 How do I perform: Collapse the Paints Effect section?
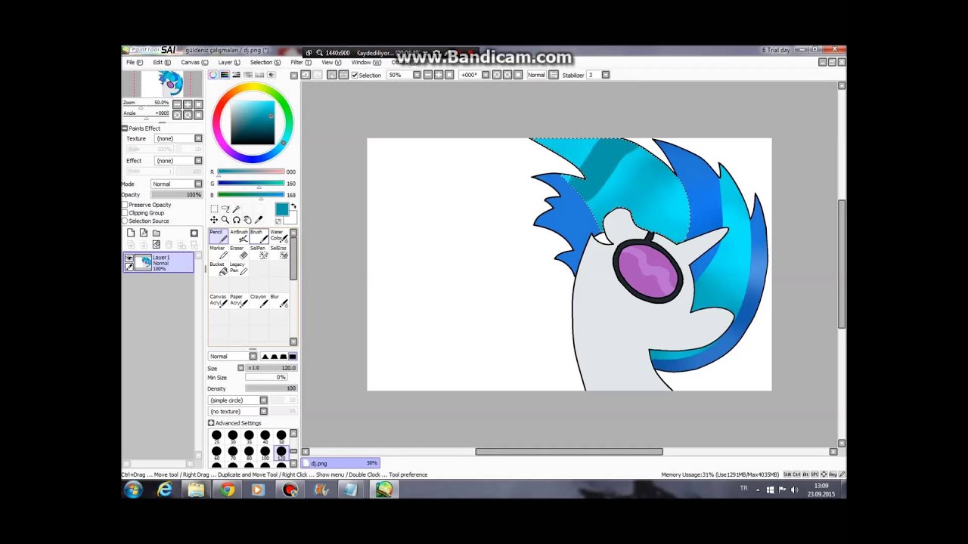[125, 128]
